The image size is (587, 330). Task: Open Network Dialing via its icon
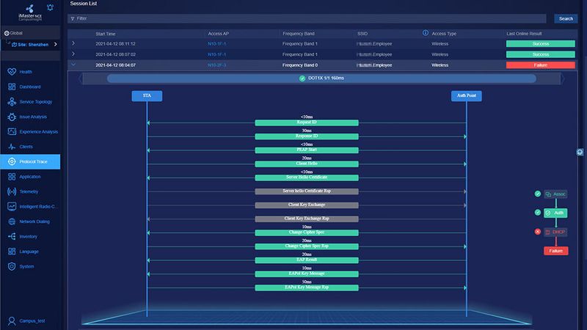point(12,221)
